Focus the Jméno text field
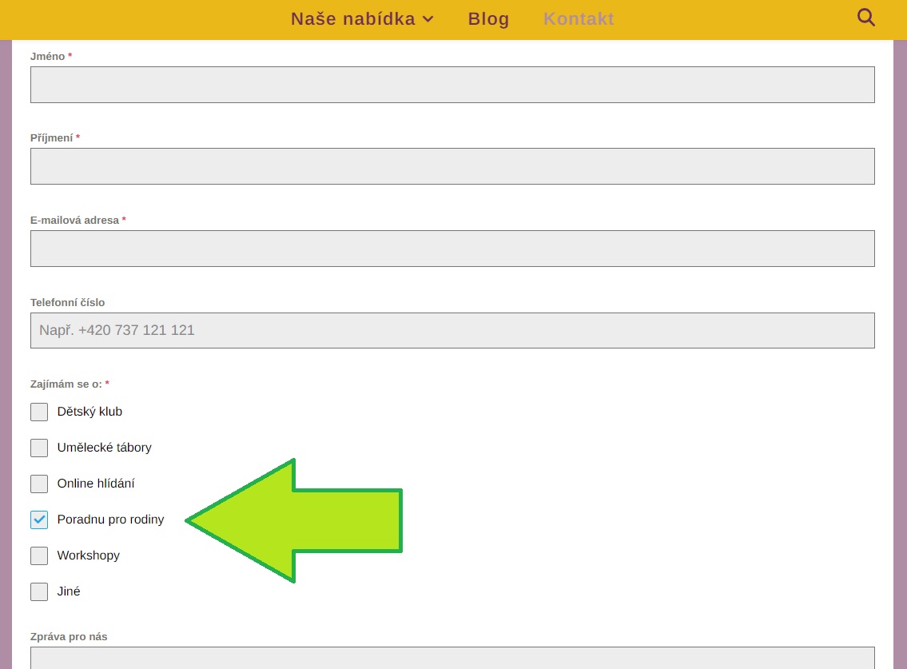The image size is (907, 669). 452,85
